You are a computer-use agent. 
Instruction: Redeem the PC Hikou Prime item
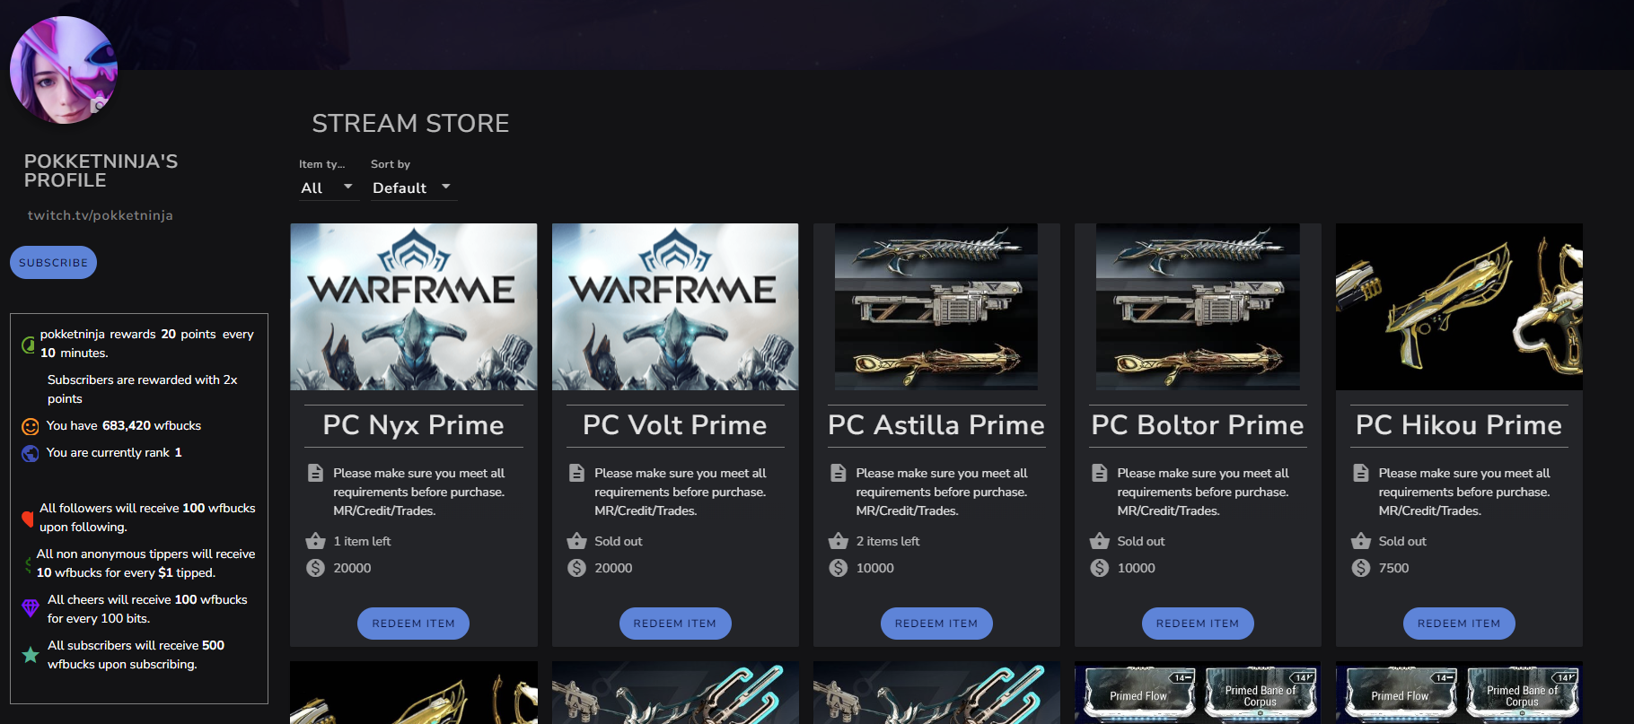click(x=1459, y=624)
